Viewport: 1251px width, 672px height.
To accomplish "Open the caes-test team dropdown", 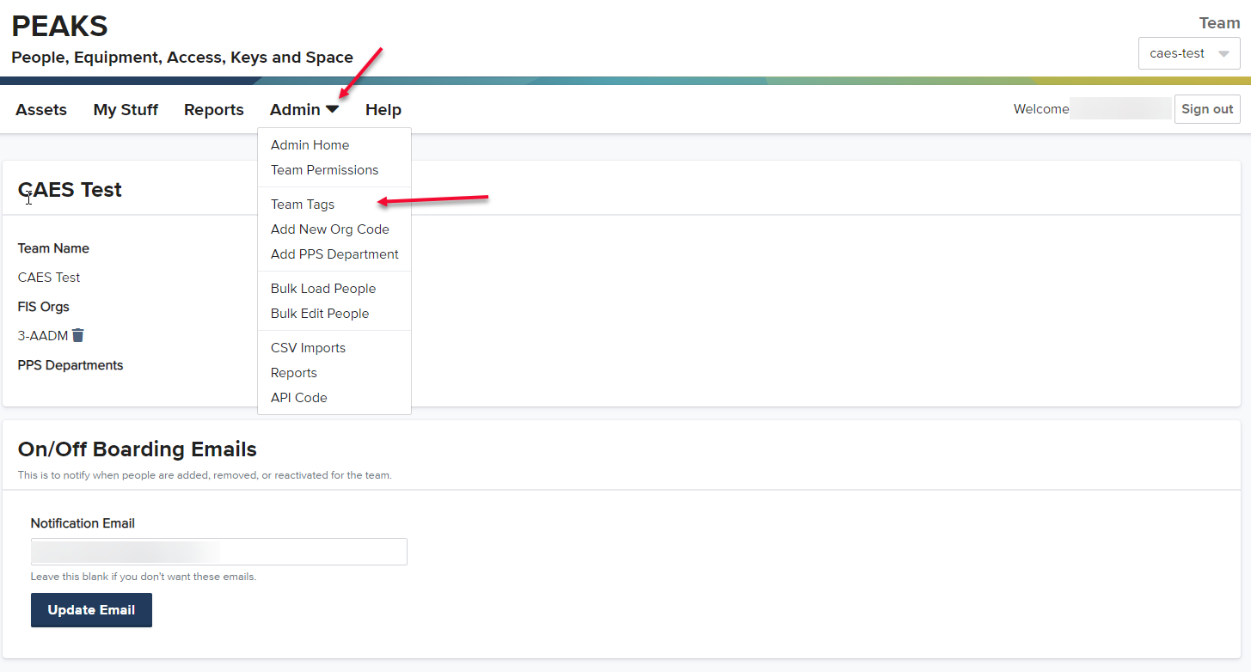I will [x=1188, y=53].
